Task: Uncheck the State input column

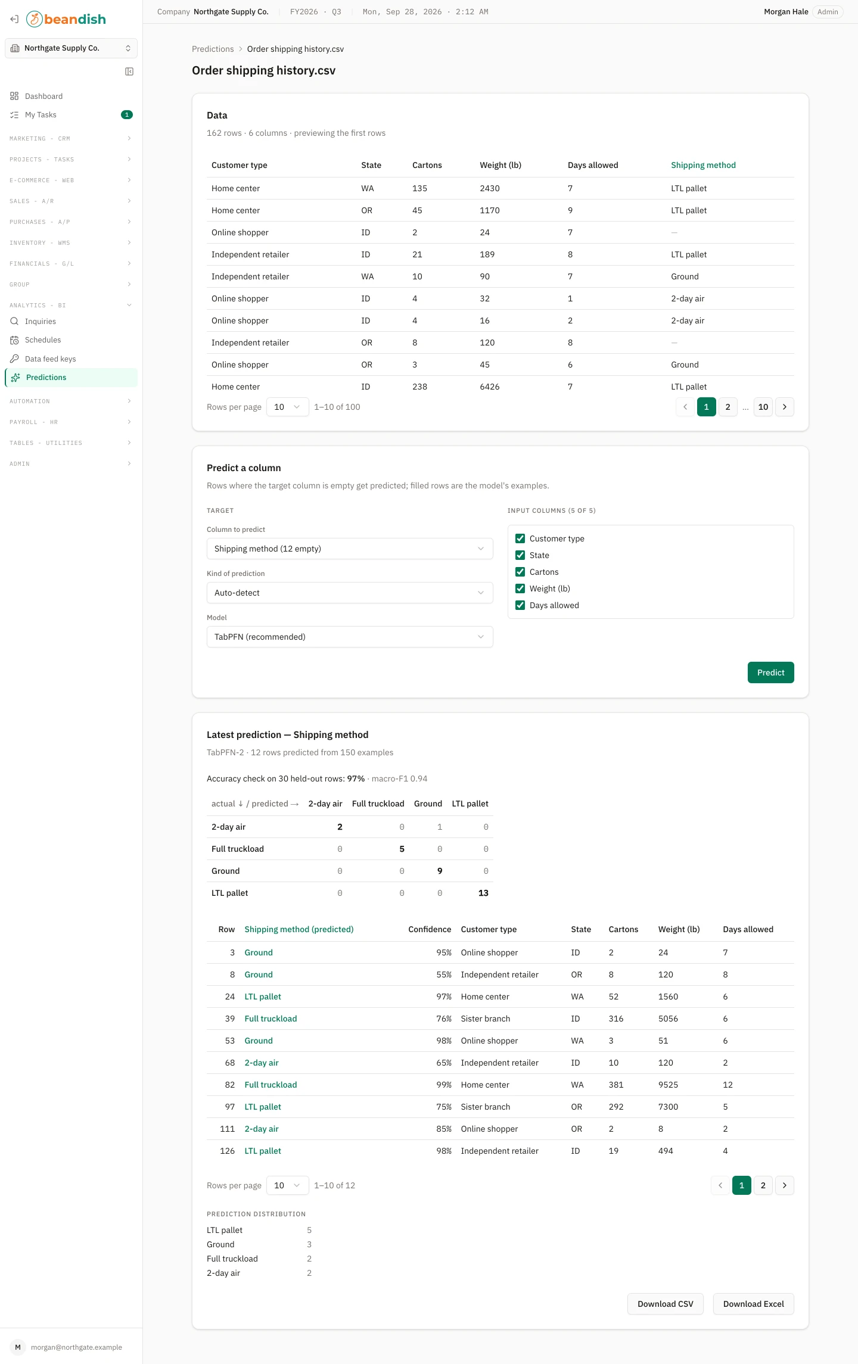Action: [520, 555]
